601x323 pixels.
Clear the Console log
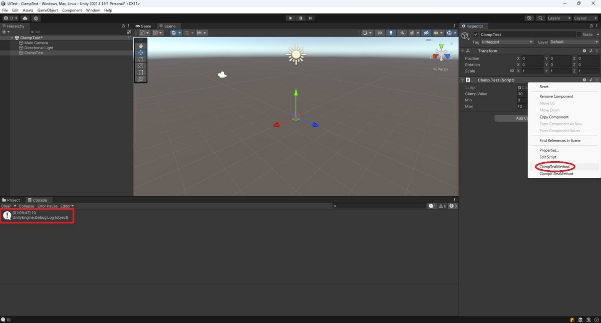pos(6,206)
